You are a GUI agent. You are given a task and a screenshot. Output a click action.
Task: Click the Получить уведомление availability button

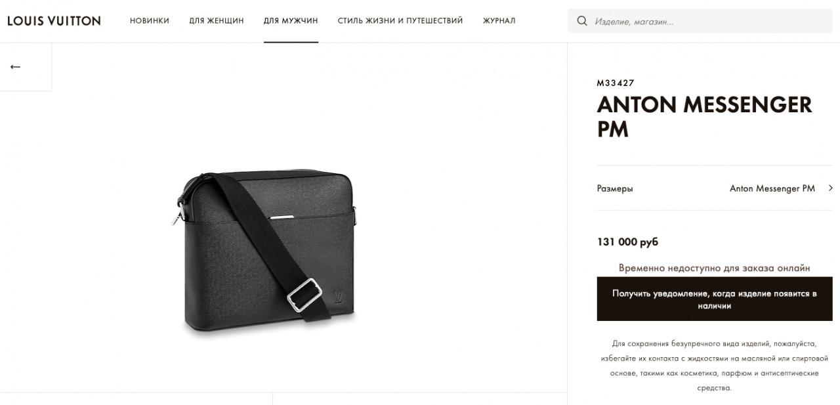coord(715,299)
